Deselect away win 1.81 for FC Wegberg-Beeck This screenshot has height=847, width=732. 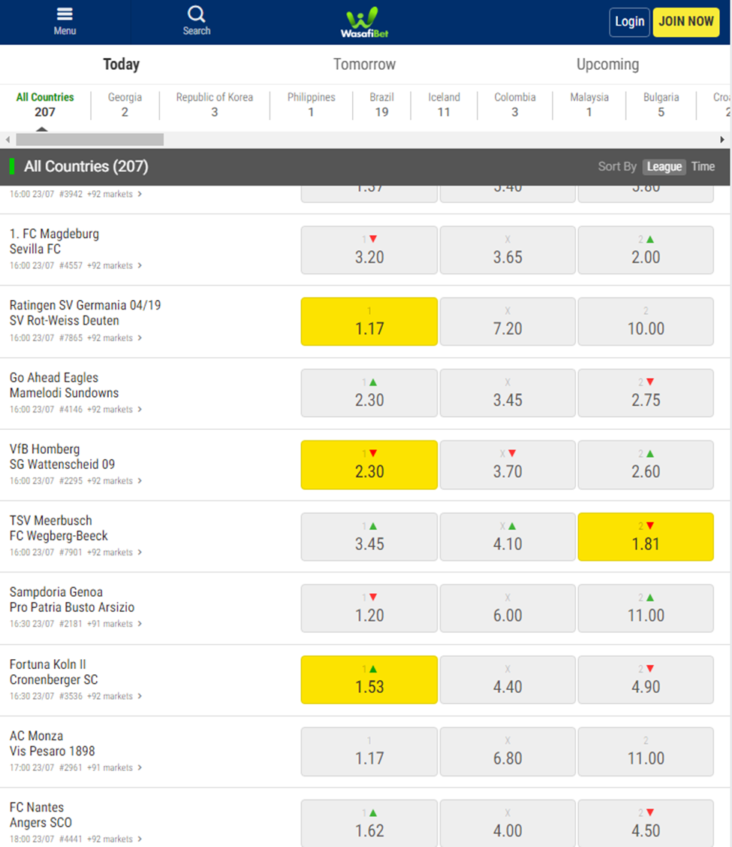(x=646, y=537)
